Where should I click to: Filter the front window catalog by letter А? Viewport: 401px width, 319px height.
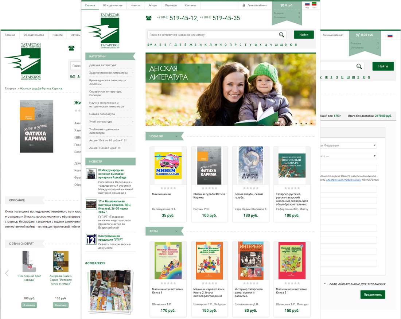(155, 45)
